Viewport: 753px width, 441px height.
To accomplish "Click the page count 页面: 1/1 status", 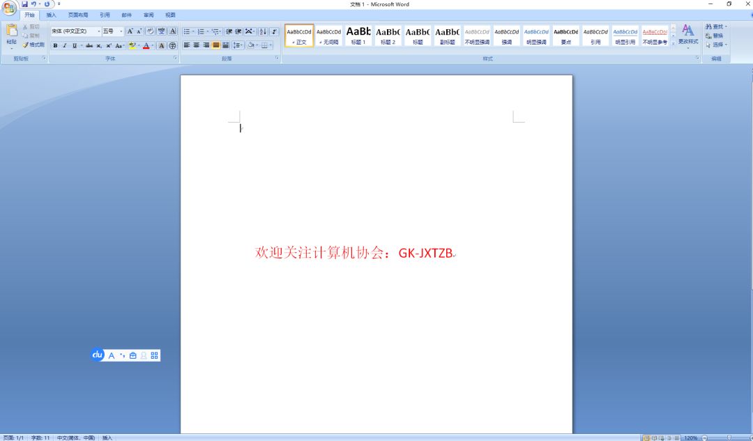I will pos(13,438).
